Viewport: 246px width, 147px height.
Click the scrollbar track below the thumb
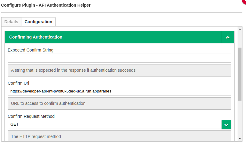240,120
